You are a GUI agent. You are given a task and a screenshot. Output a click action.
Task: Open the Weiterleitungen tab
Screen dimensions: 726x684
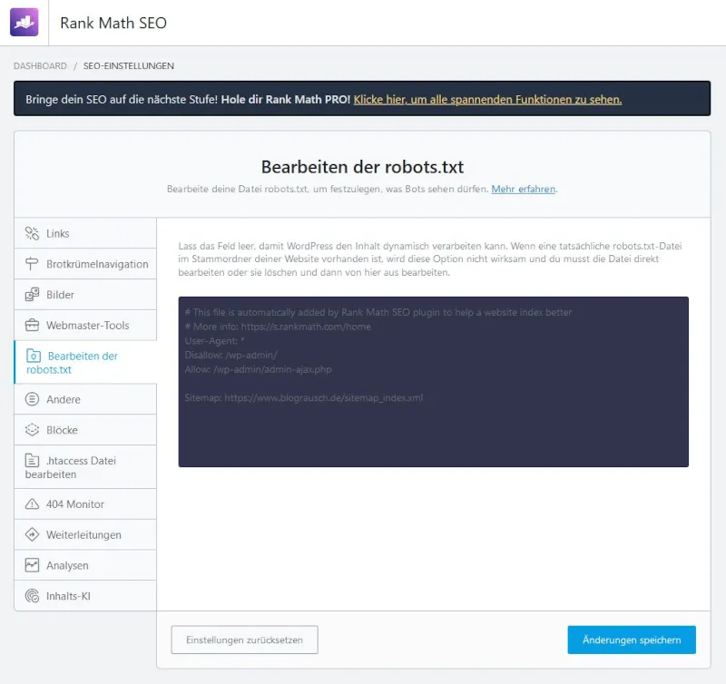point(85,534)
